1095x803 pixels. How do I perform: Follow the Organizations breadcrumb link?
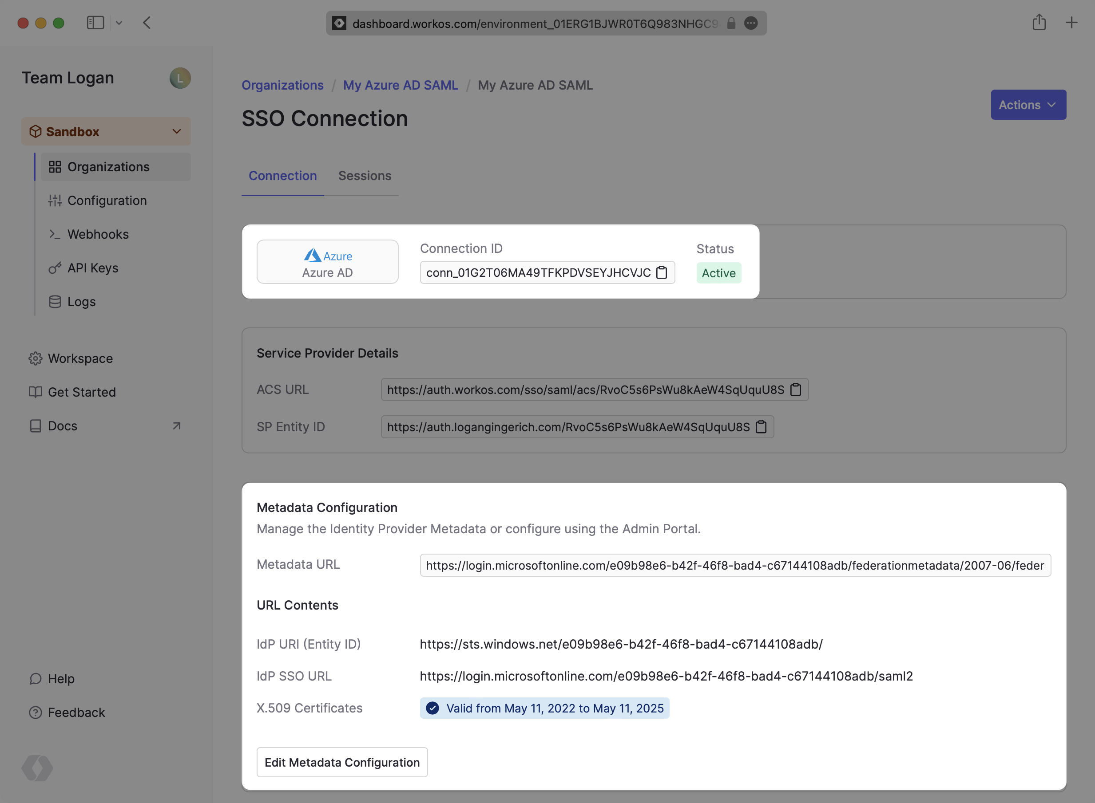pyautogui.click(x=282, y=85)
